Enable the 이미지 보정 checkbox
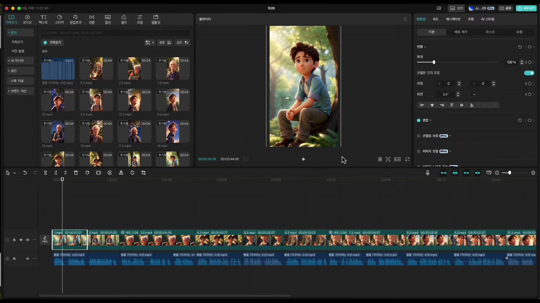This screenshot has height=303, width=540. (419, 151)
